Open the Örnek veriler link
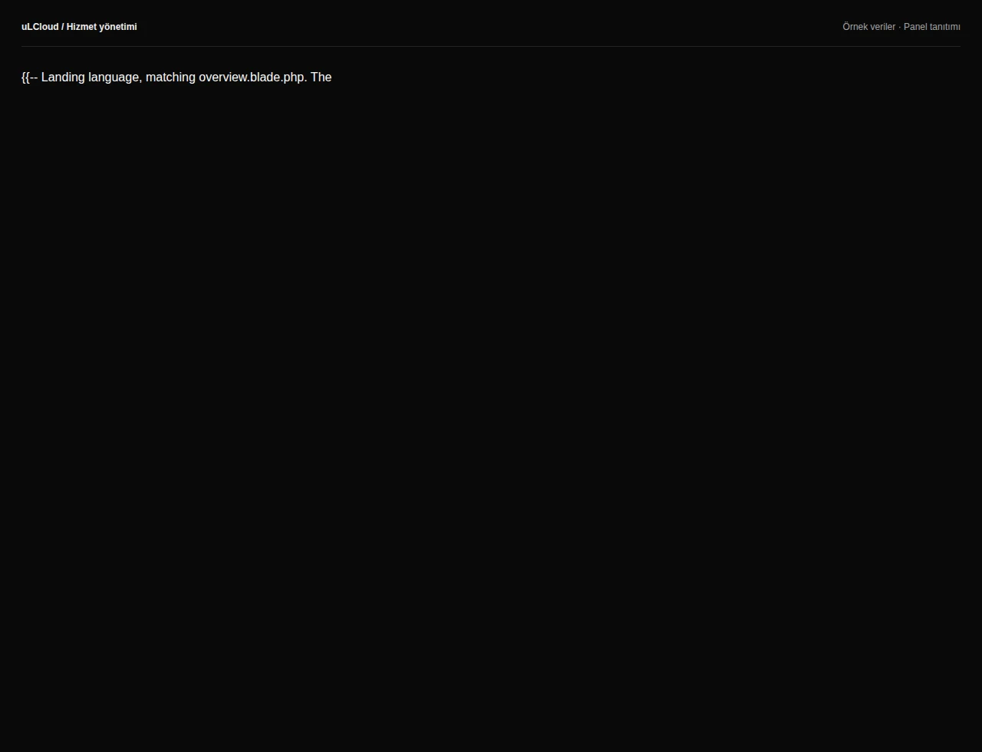 point(868,27)
